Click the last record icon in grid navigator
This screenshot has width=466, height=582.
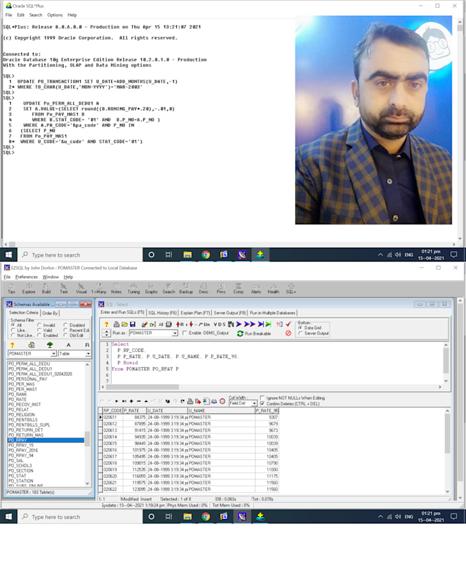point(124,401)
